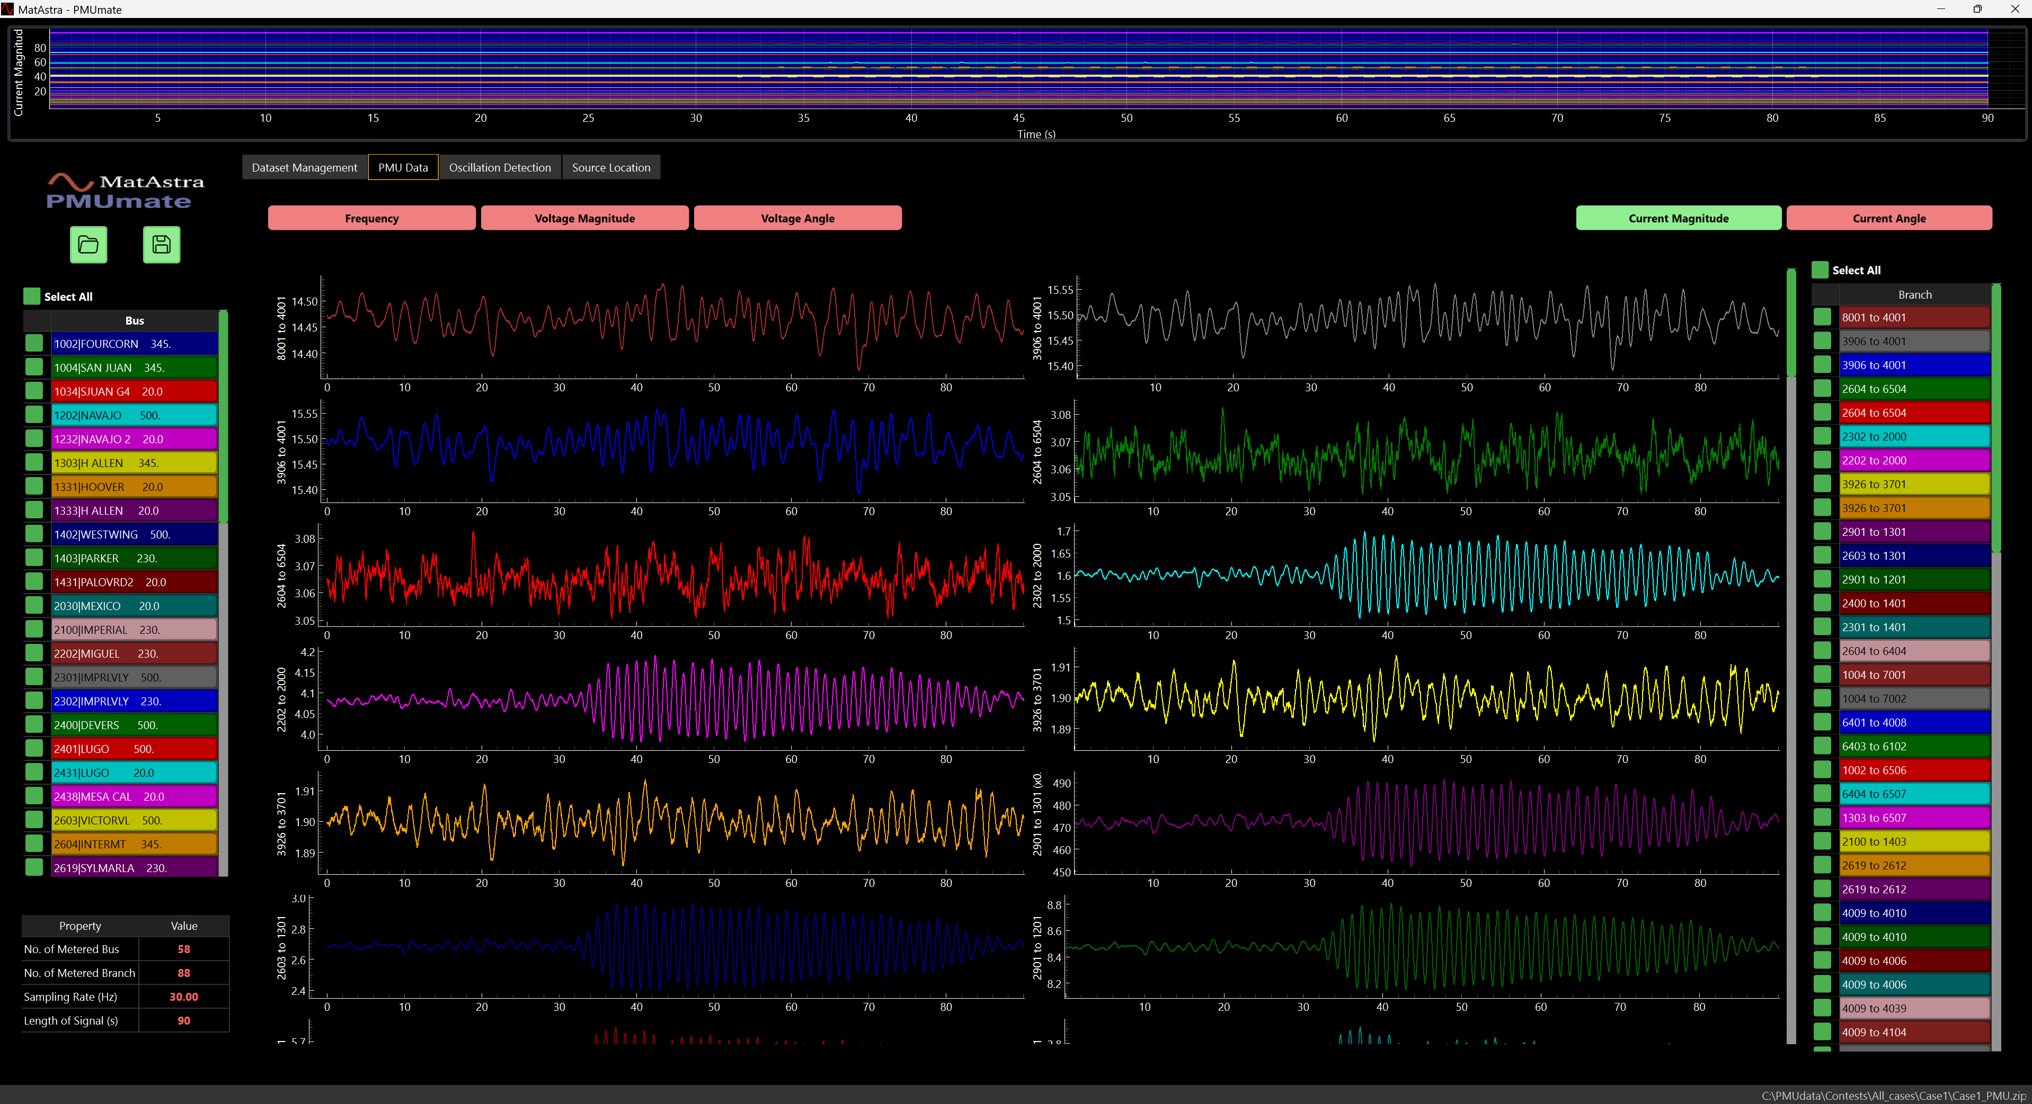Screen dimensions: 2032x1104
Task: Uncheck bus 2030|MEXICO 20.0
Action: (x=34, y=605)
